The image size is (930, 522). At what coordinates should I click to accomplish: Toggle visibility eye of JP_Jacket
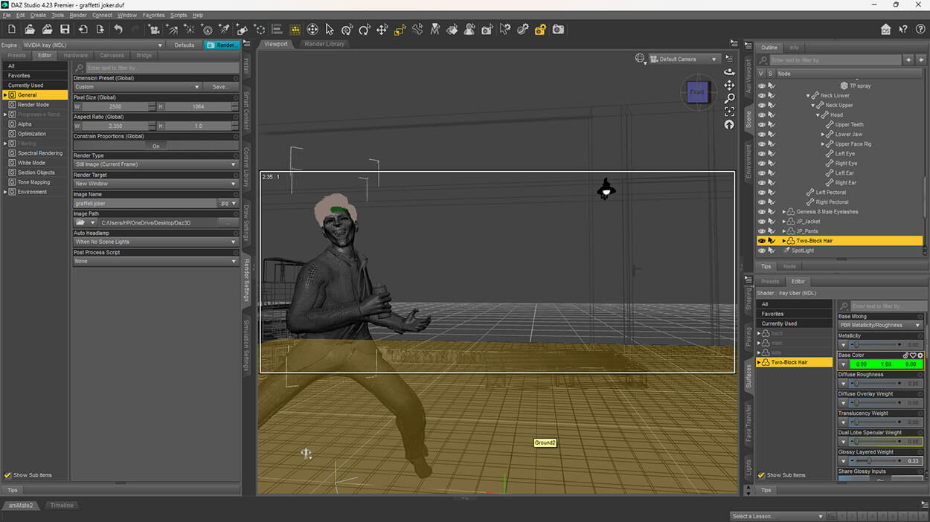[761, 222]
